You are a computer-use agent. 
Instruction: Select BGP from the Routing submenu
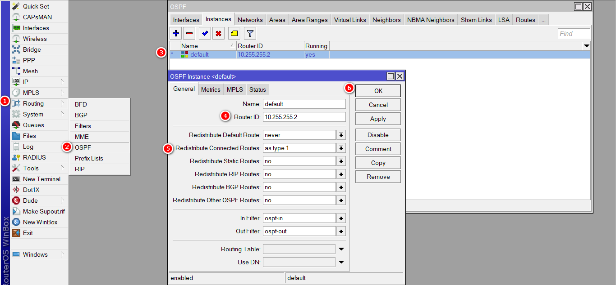[x=81, y=115]
